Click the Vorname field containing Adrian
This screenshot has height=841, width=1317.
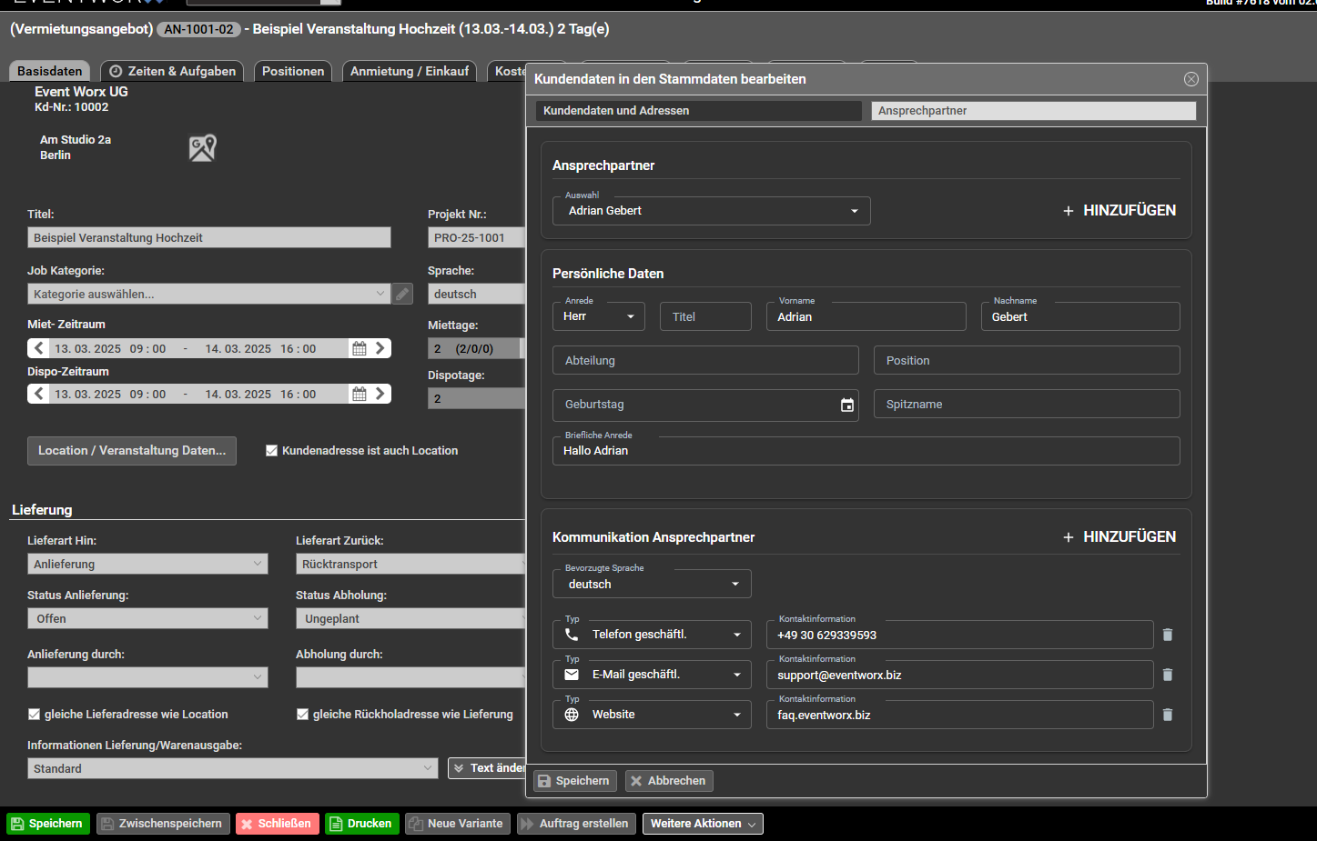tap(866, 316)
